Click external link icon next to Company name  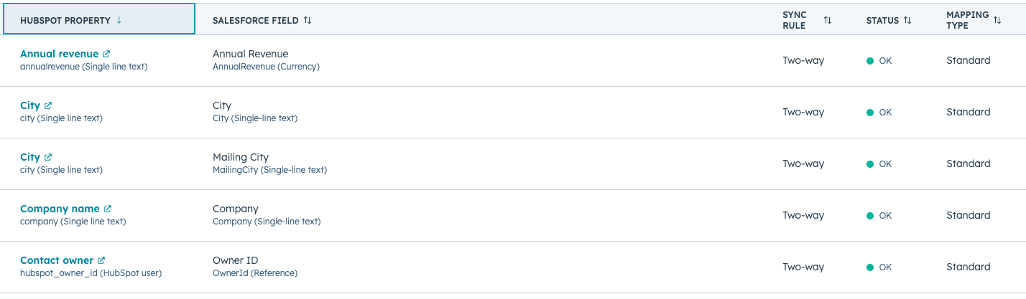108,209
